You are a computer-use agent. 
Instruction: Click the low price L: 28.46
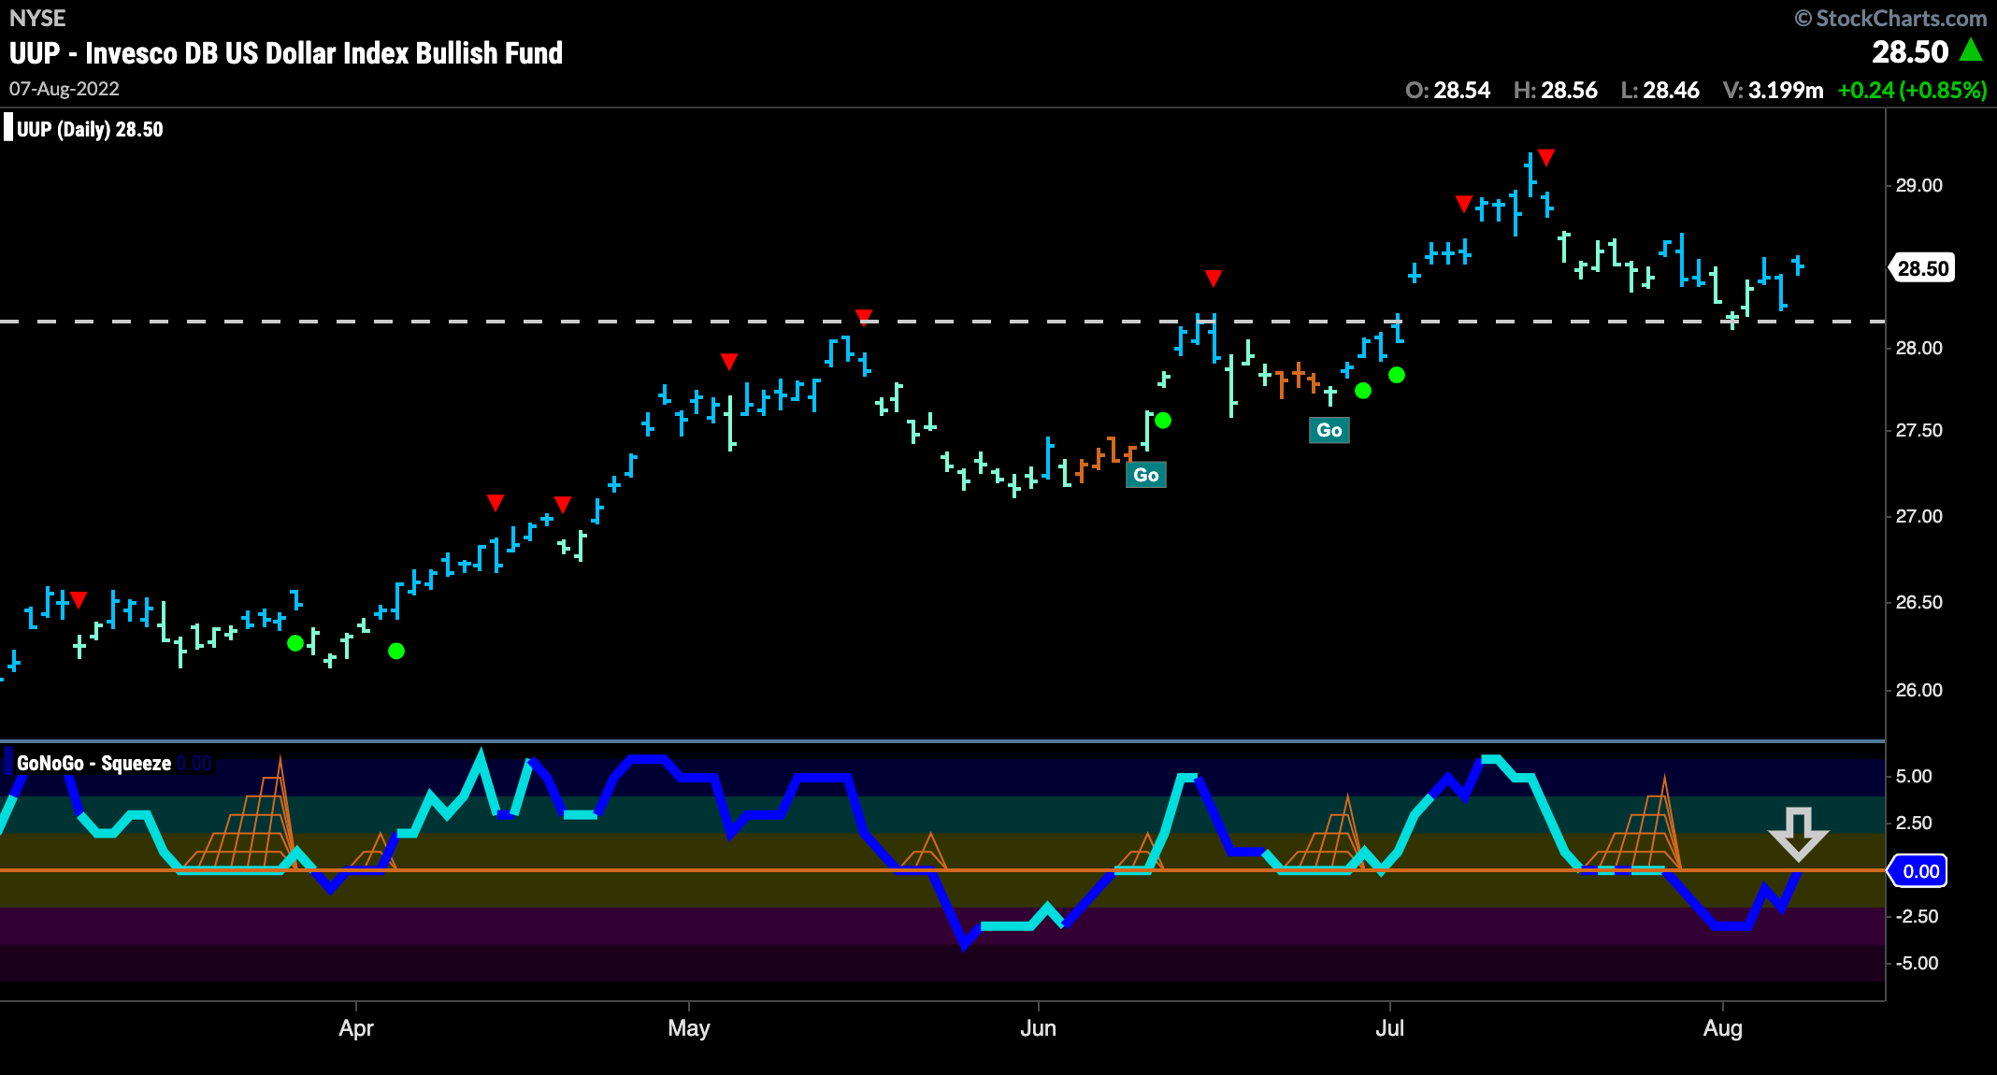tap(1660, 90)
